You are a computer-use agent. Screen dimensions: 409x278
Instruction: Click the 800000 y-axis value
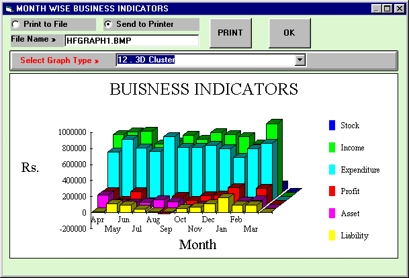(x=74, y=148)
